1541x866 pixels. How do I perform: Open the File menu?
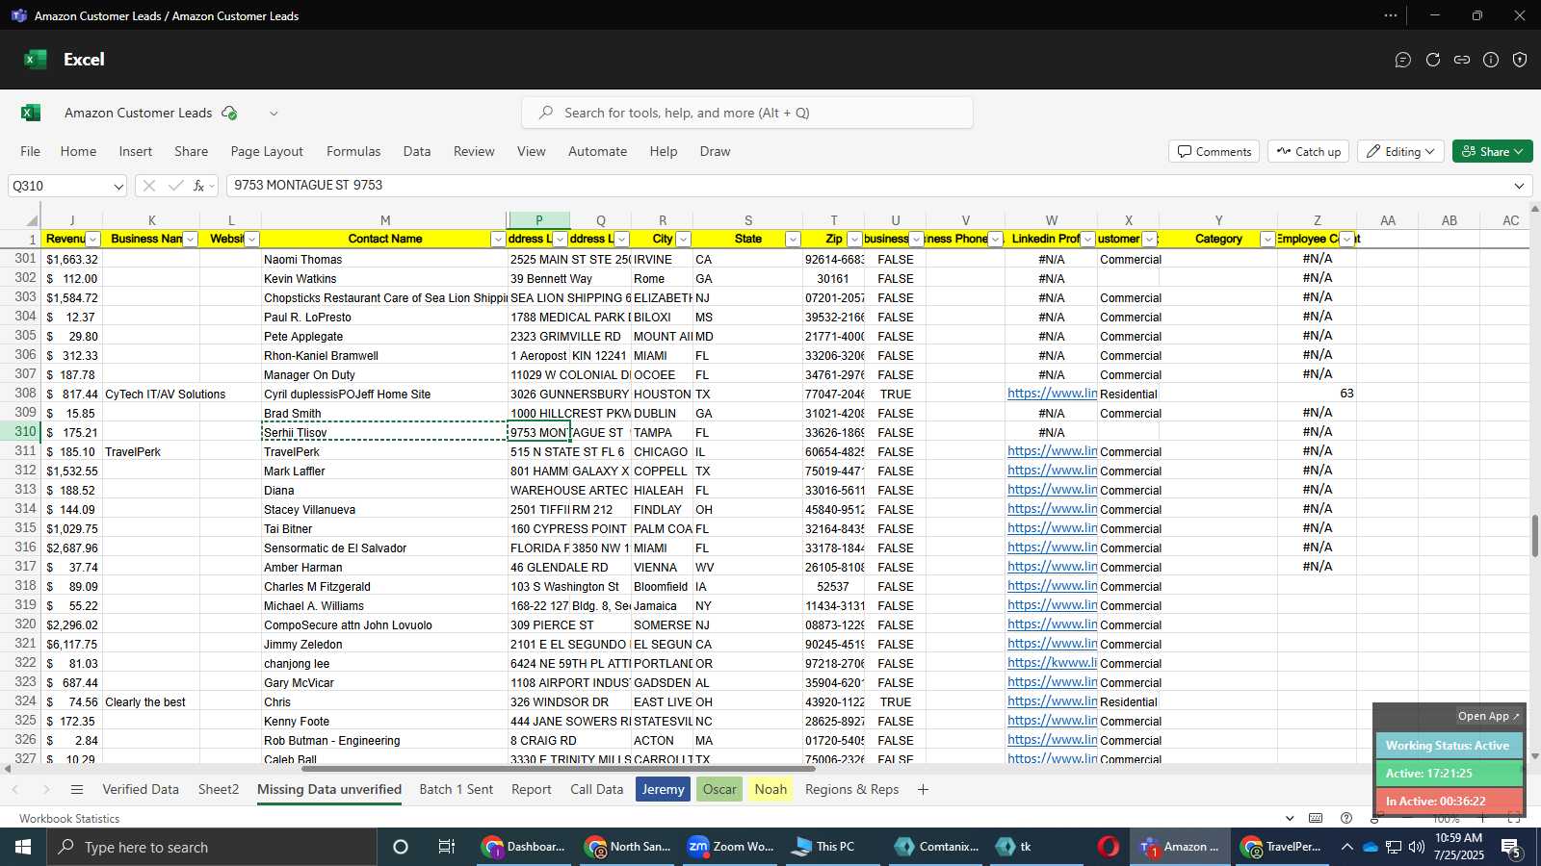click(x=31, y=151)
